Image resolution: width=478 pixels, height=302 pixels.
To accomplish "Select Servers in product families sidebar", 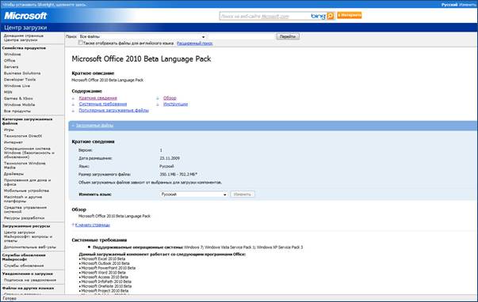I will coord(11,67).
